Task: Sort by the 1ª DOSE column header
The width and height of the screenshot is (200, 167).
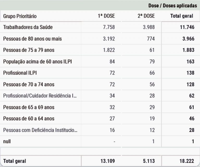Action: [106, 16]
